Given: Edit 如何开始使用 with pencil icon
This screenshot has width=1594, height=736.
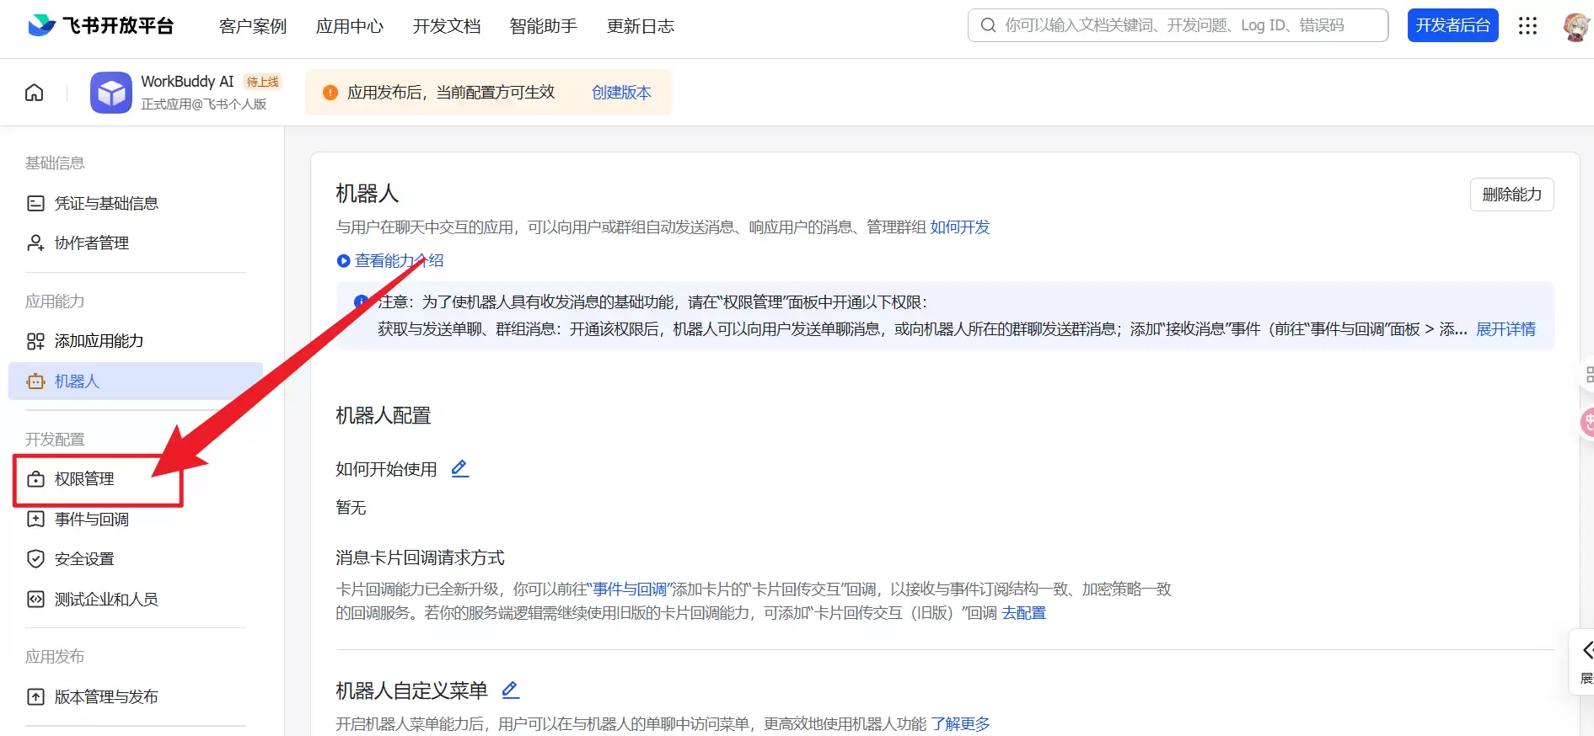Looking at the screenshot, I should pos(459,469).
